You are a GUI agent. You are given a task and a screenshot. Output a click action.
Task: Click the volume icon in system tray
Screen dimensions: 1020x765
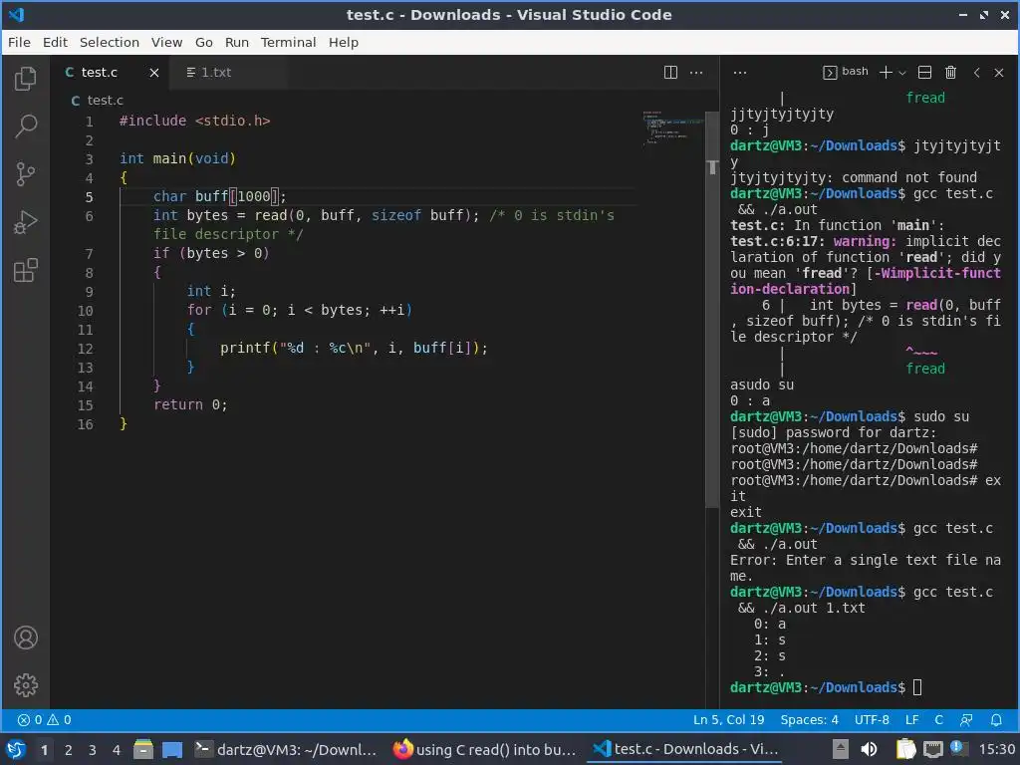click(x=869, y=749)
